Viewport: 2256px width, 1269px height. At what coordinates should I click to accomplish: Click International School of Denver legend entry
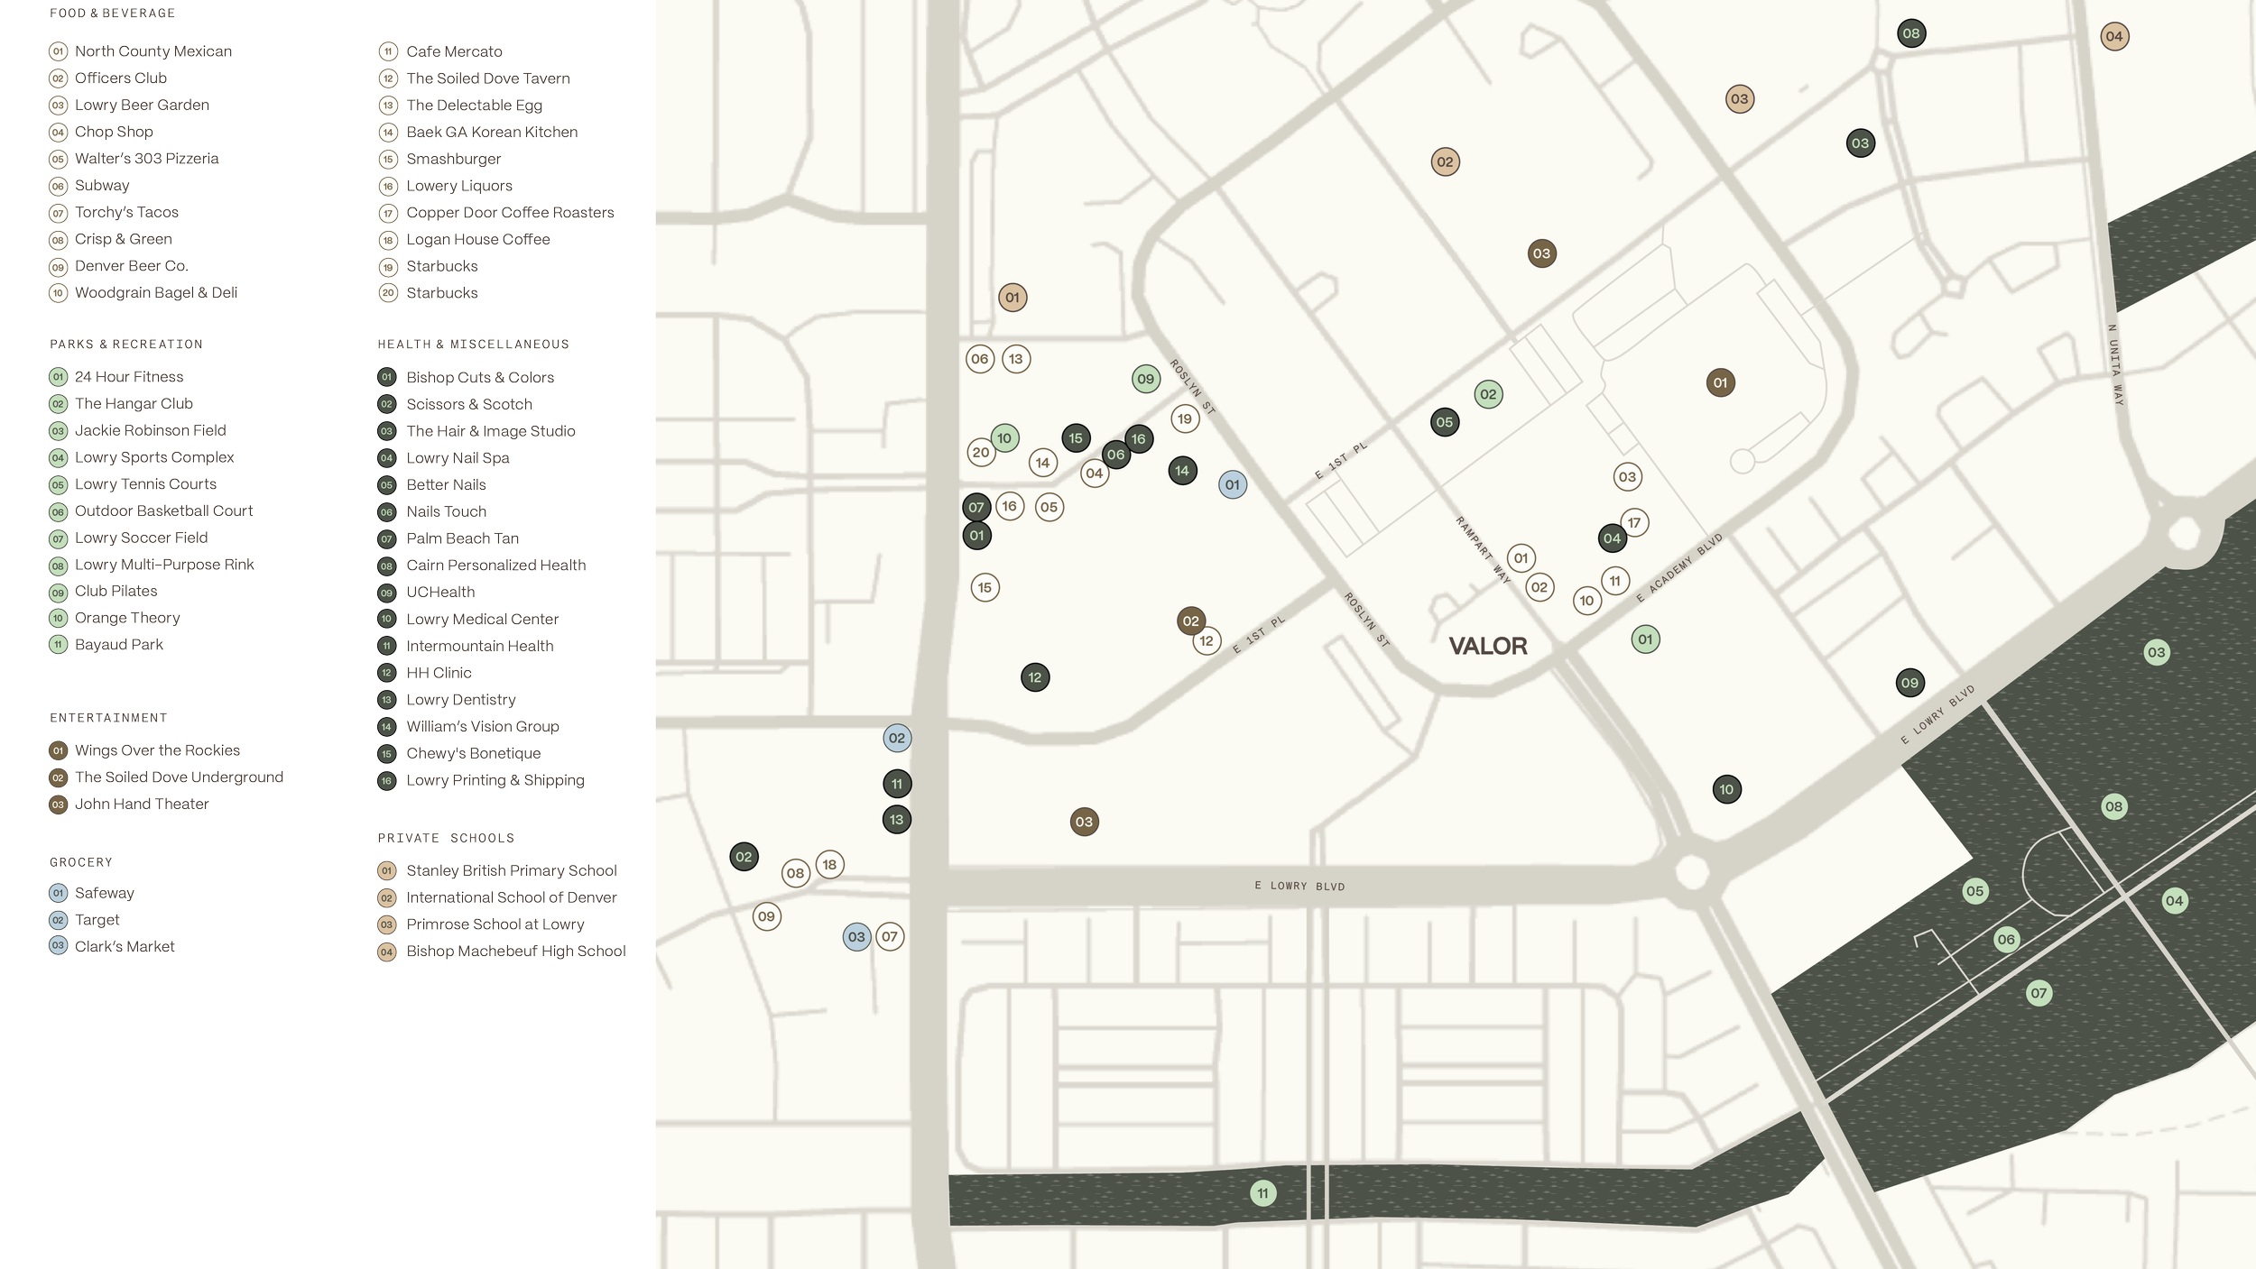511,897
